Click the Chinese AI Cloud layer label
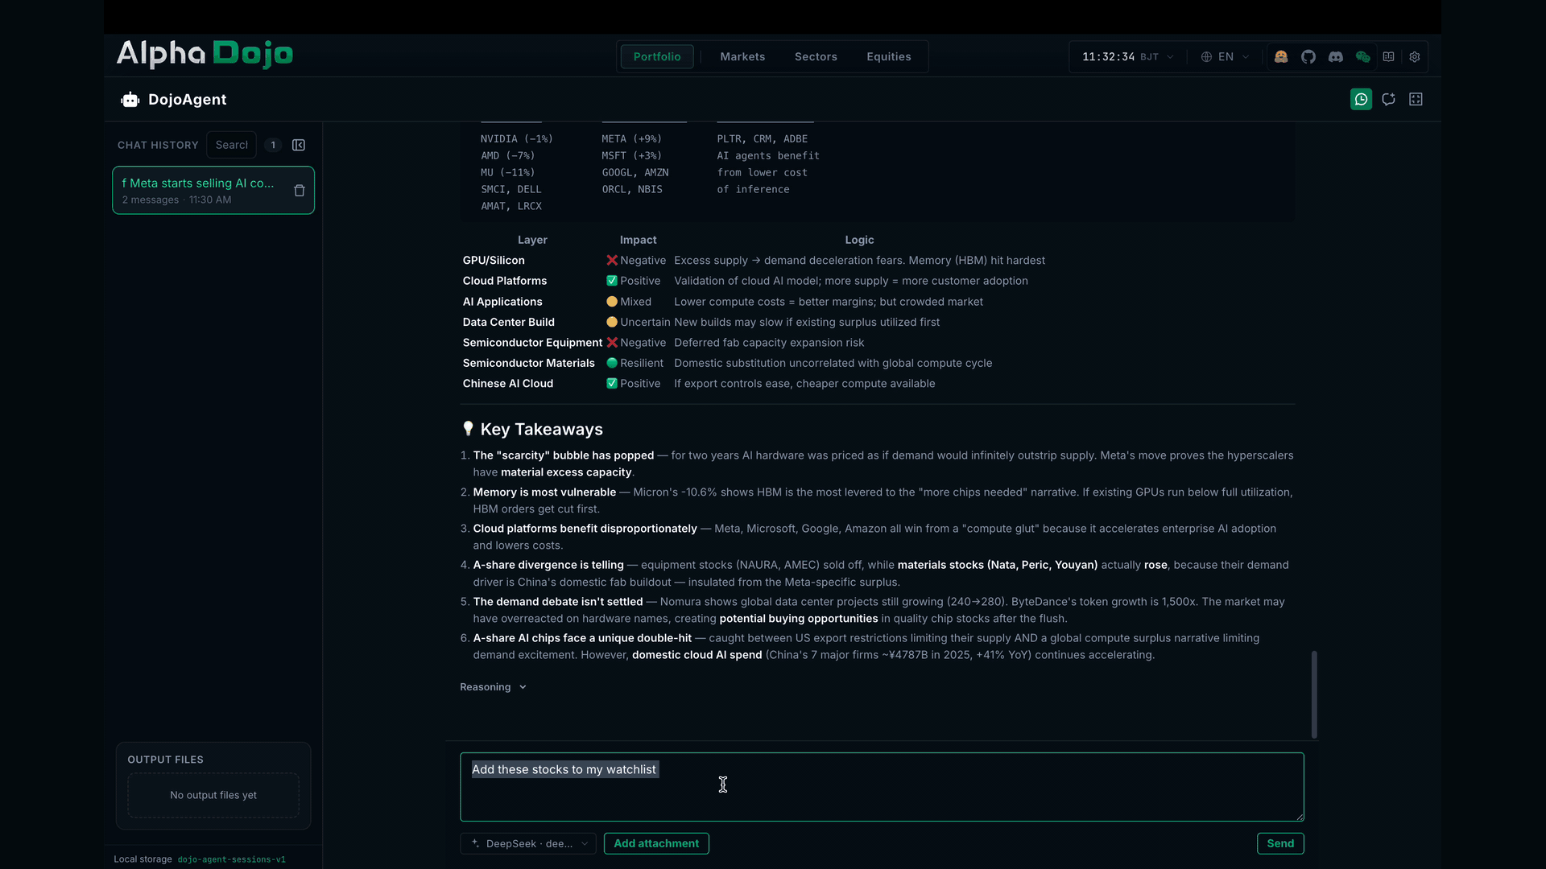This screenshot has width=1546, height=869. pyautogui.click(x=508, y=384)
